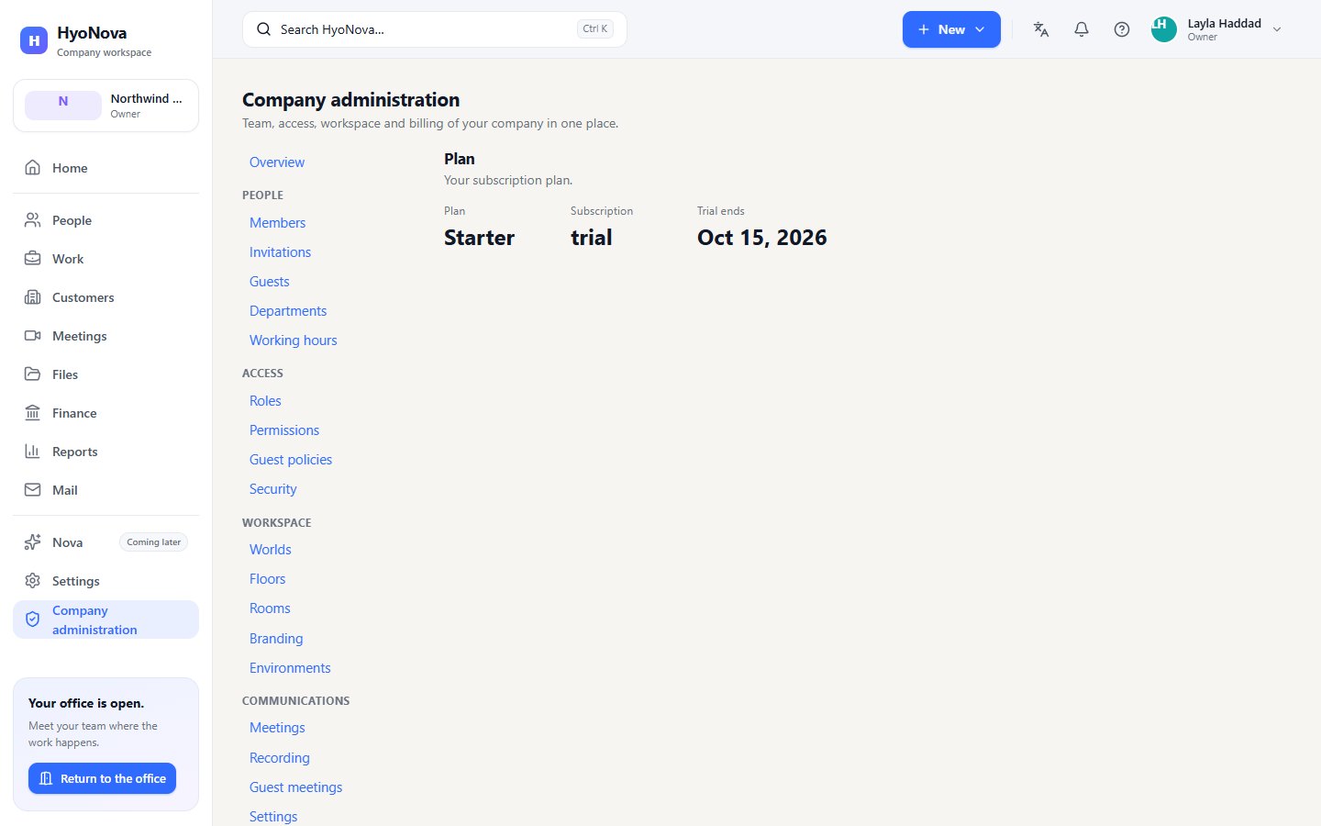This screenshot has height=826, width=1321.
Task: Open the Branding link
Action: [x=276, y=639]
